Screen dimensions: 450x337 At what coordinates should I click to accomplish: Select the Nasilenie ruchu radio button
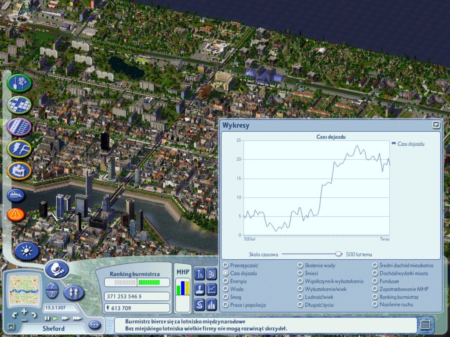coord(375,305)
